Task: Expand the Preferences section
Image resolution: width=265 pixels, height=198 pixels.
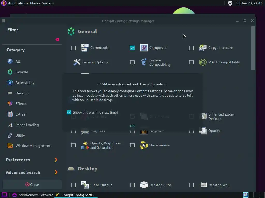Action: point(32,160)
